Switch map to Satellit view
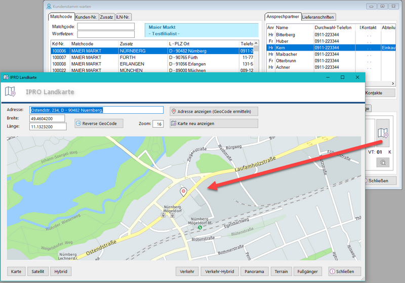The width and height of the screenshot is (405, 283). point(37,271)
